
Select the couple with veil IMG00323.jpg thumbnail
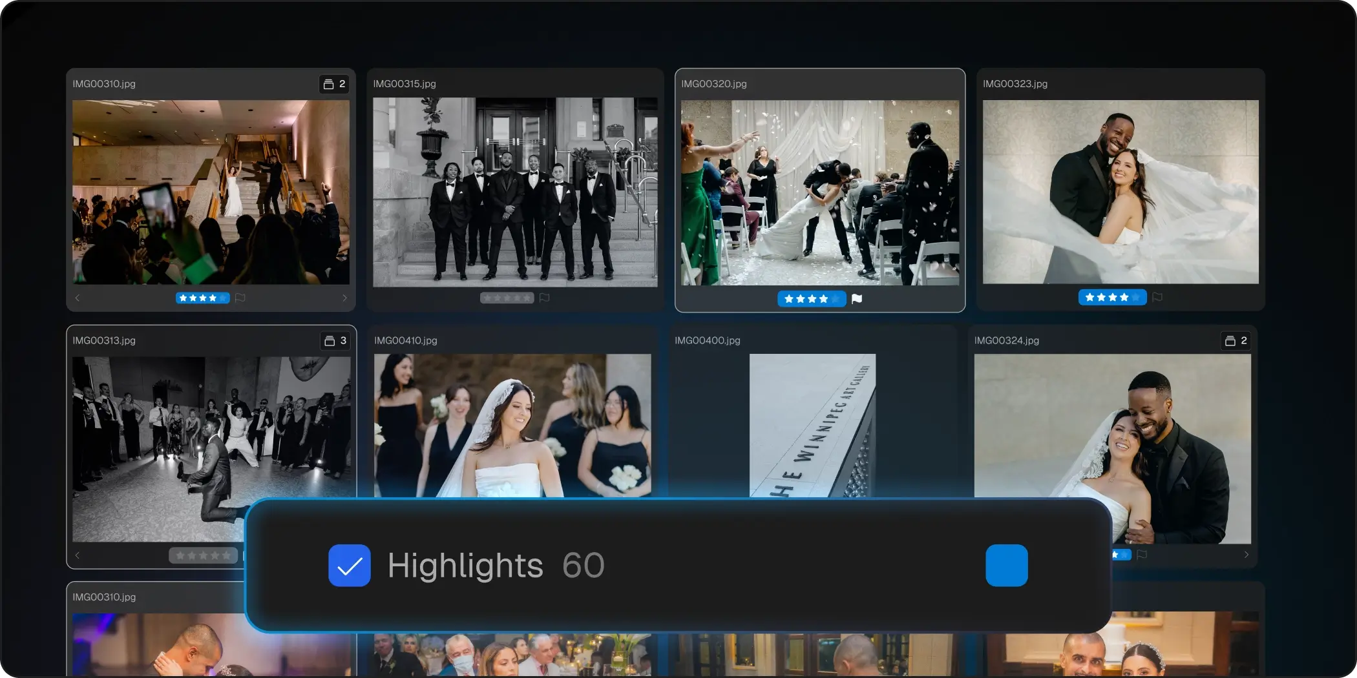(x=1120, y=192)
